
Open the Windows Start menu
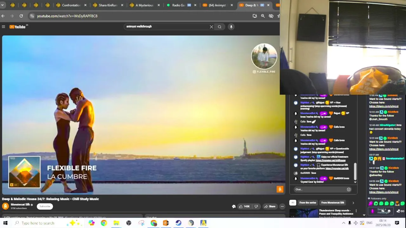tap(5, 223)
